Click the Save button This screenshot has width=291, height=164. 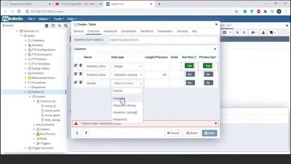210,133
